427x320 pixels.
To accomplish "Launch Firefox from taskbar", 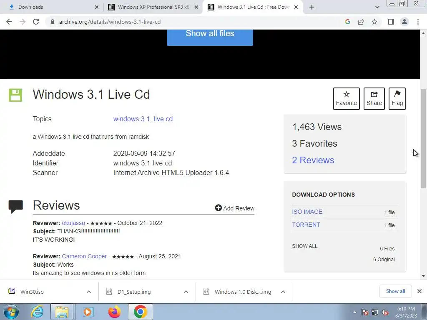I will click(x=114, y=312).
